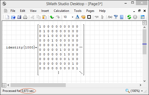
Task: Open text color with the blue A icon
Action: (x=77, y=17)
